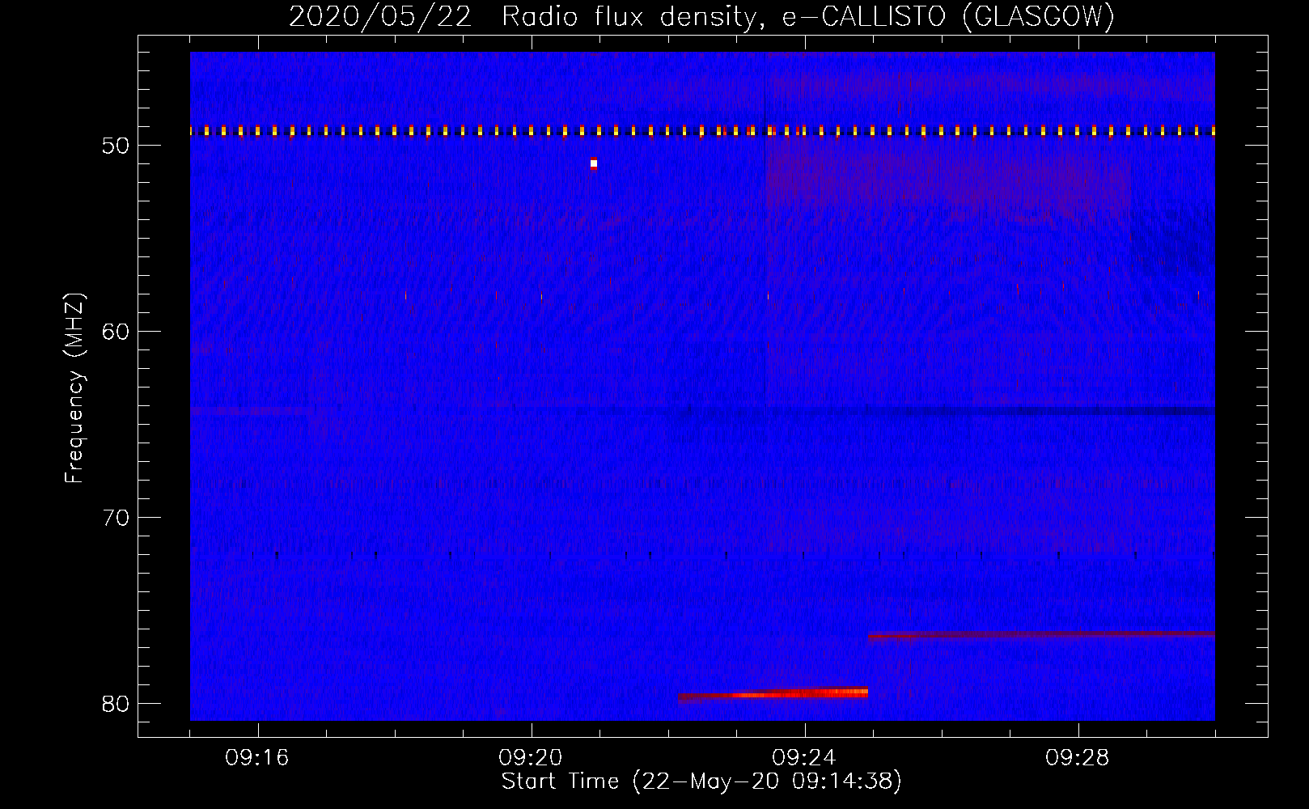1309x809 pixels.
Task: Click the "Start Time (22-May-20 09:14:38)" label
Action: (x=701, y=781)
